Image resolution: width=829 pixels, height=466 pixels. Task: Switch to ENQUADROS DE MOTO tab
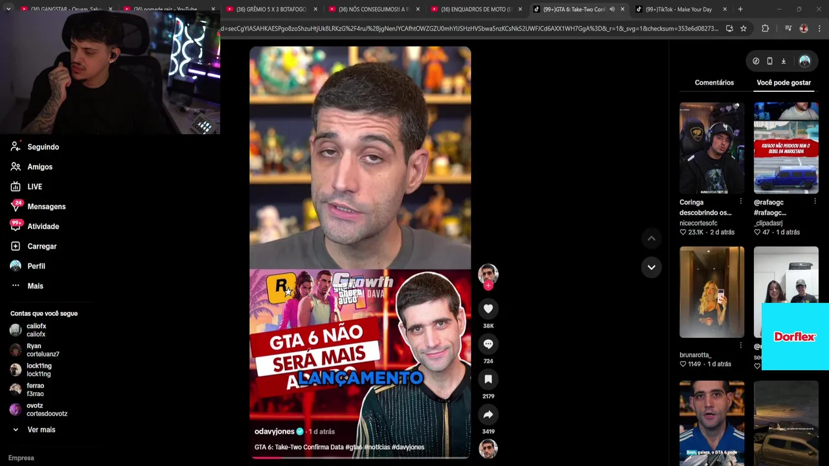coord(476,9)
